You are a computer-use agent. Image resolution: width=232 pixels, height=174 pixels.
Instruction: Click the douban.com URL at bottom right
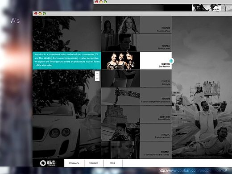click(x=193, y=170)
